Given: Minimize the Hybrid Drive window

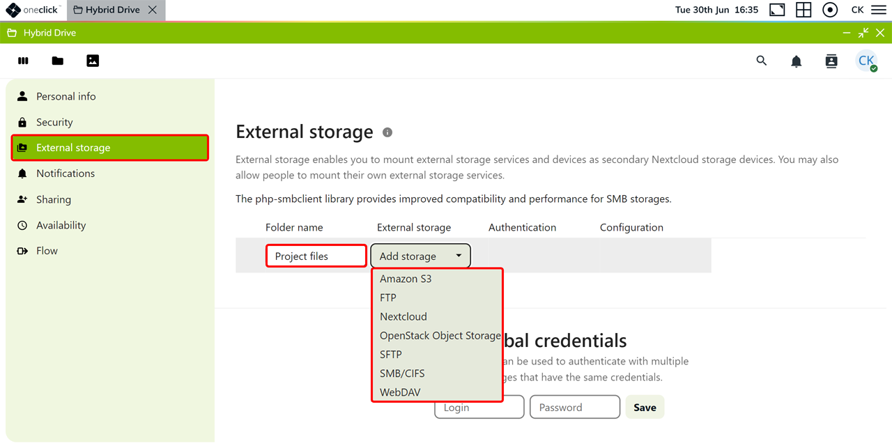Looking at the screenshot, I should (x=847, y=33).
